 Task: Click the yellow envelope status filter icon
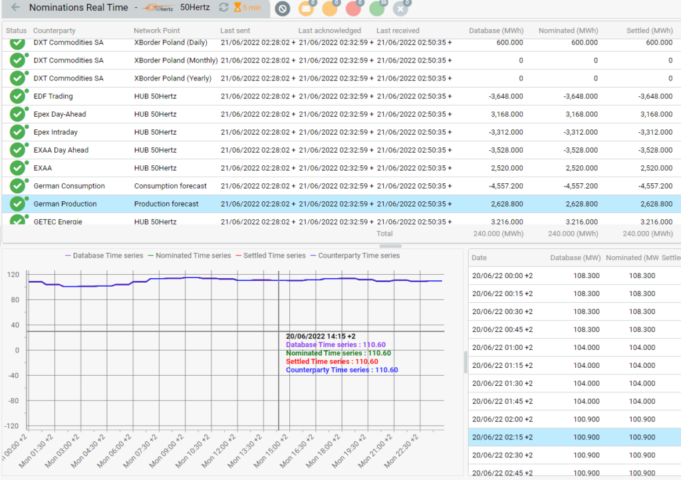(x=306, y=9)
